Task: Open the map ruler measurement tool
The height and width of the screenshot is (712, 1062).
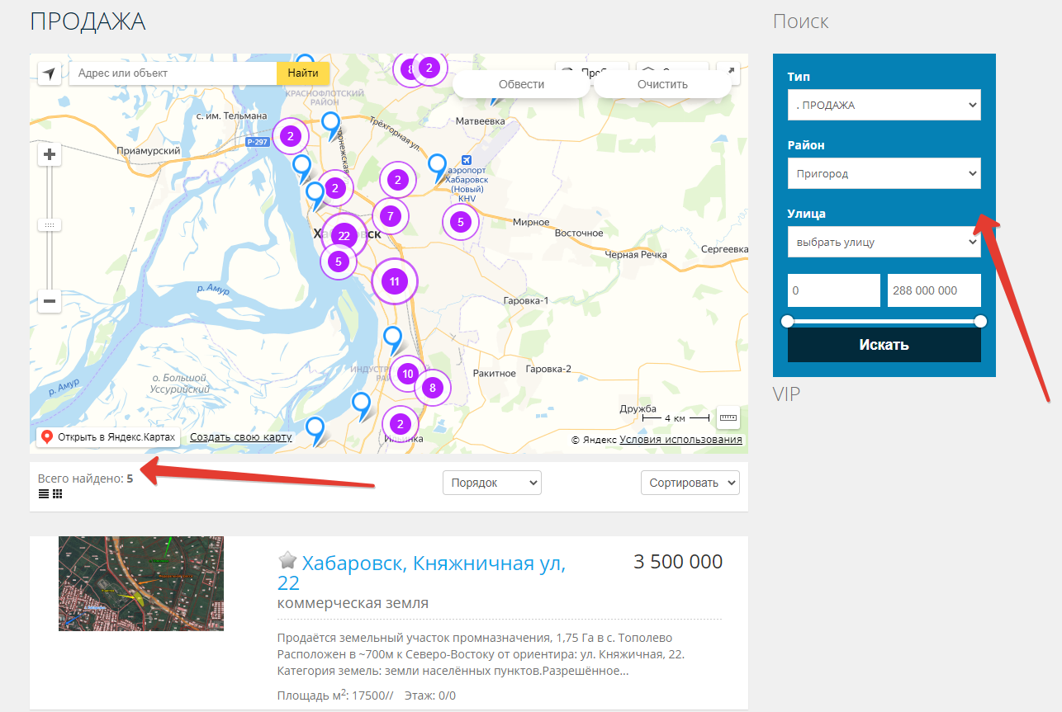Action: click(728, 417)
